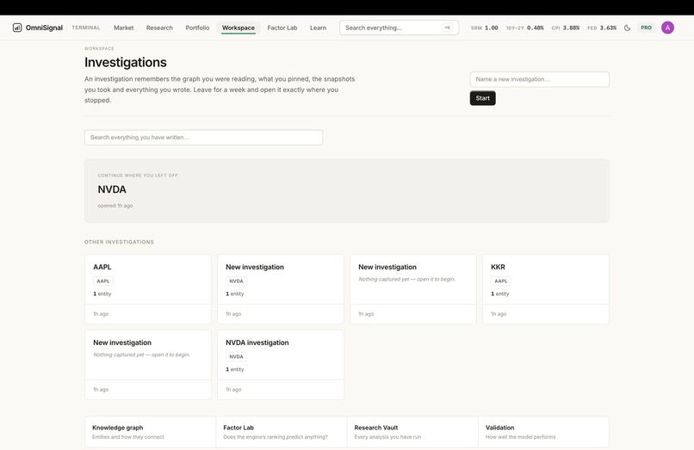Click the CPI 3.88% indicator
Image resolution: width=694 pixels, height=450 pixels.
coord(565,28)
